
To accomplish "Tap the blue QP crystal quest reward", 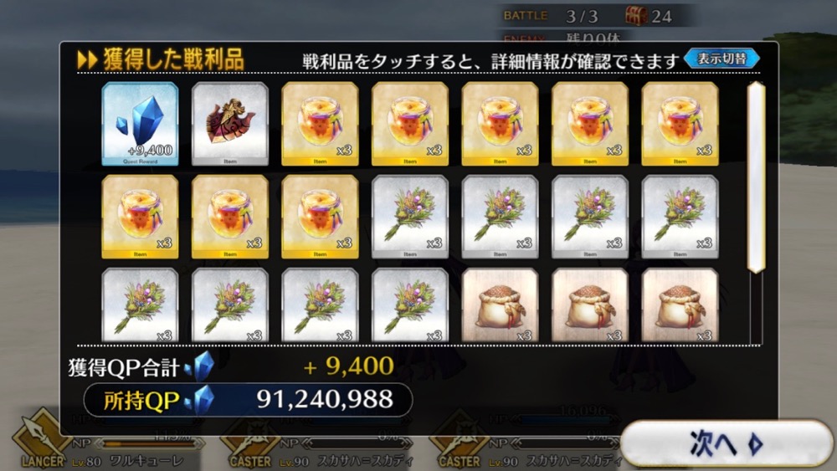I will (140, 124).
